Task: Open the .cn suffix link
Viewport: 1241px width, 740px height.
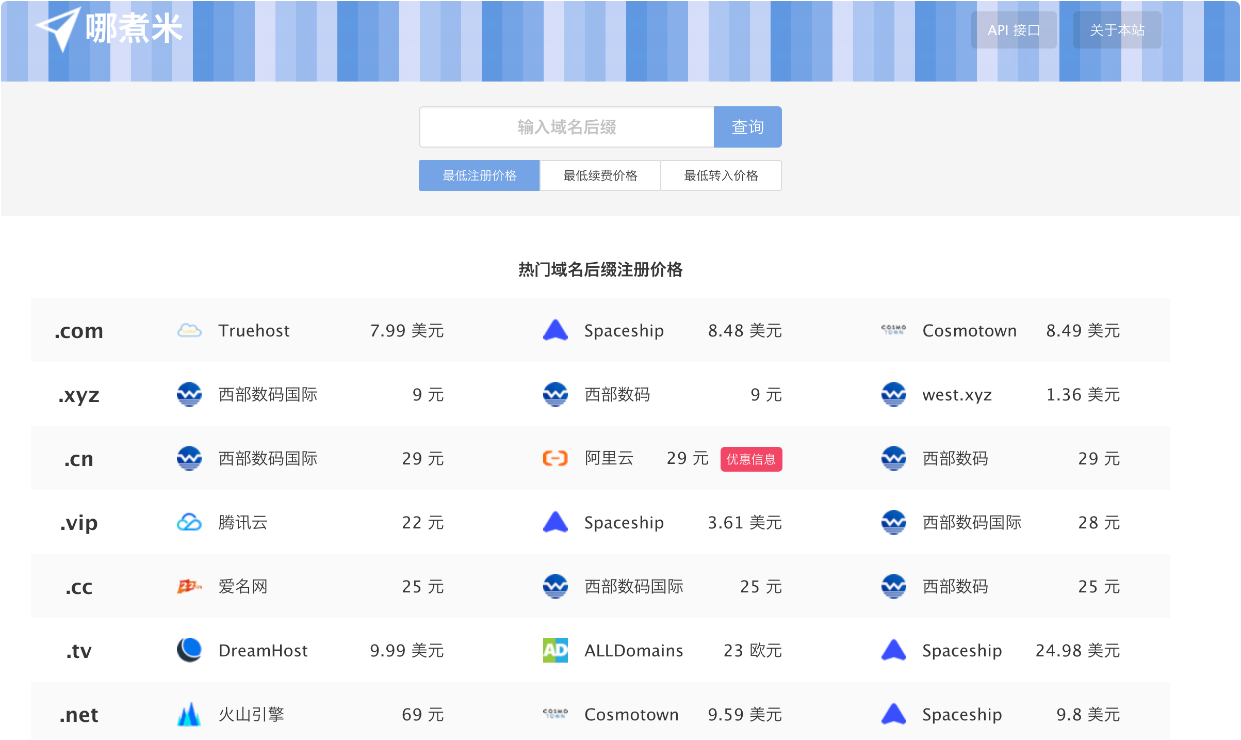Action: [79, 459]
